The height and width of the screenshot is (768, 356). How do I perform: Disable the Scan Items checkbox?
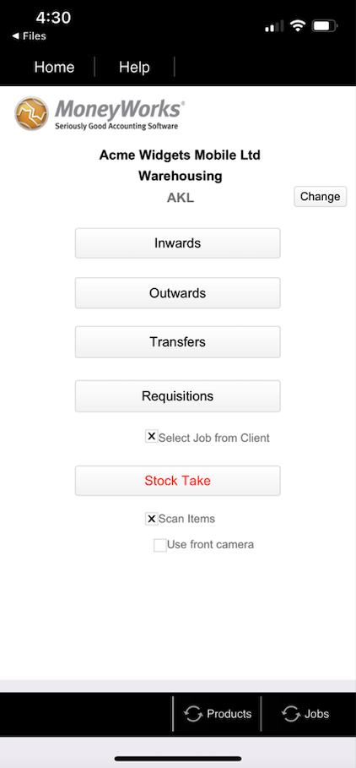click(152, 519)
